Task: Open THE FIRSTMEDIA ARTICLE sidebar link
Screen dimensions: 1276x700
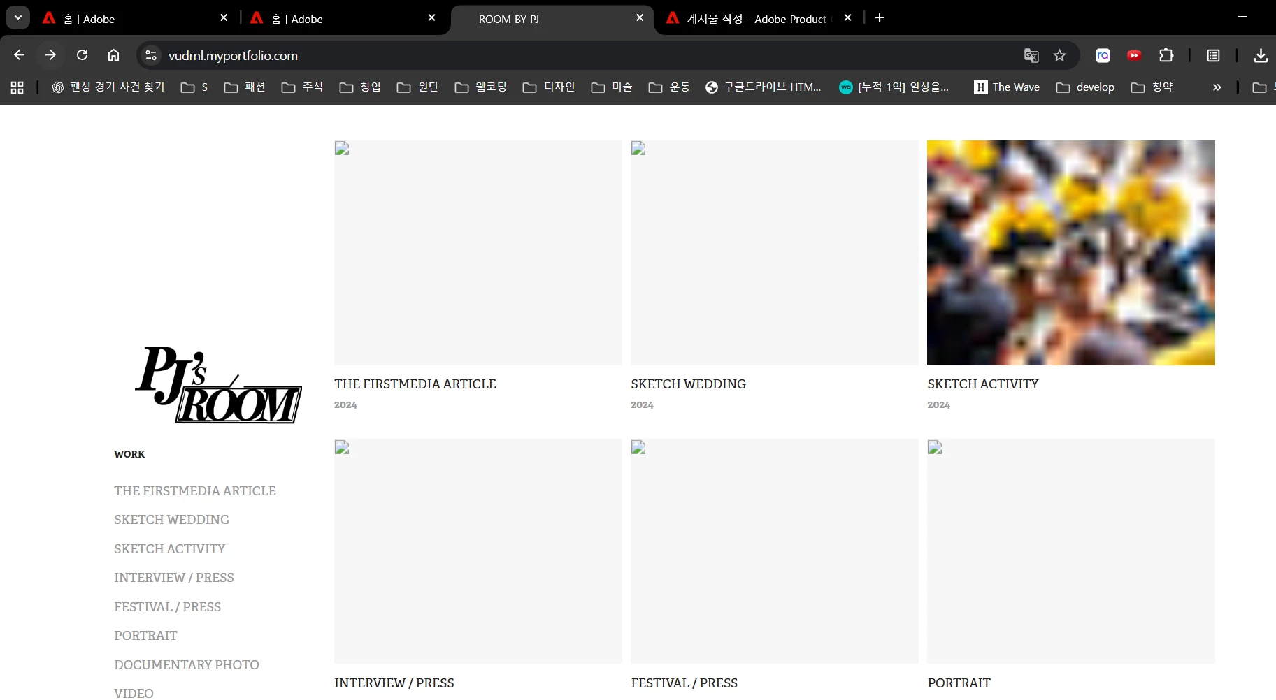Action: (195, 490)
